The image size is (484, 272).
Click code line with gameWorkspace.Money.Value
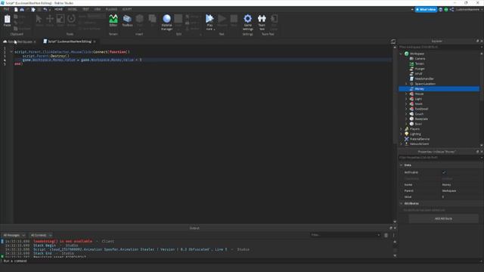(x=82, y=60)
